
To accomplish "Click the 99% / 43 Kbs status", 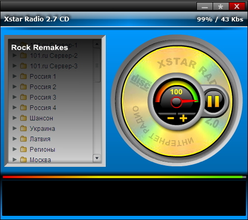I will click(x=220, y=19).
